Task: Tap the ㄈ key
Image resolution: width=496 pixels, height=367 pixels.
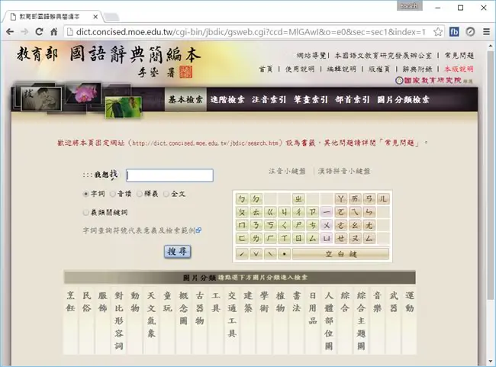Action: pyautogui.click(x=242, y=238)
